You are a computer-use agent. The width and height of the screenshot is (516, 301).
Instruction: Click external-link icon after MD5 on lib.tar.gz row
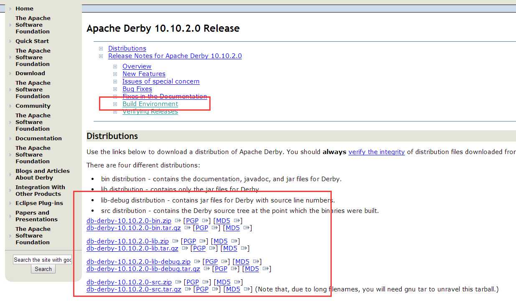tap(244, 248)
